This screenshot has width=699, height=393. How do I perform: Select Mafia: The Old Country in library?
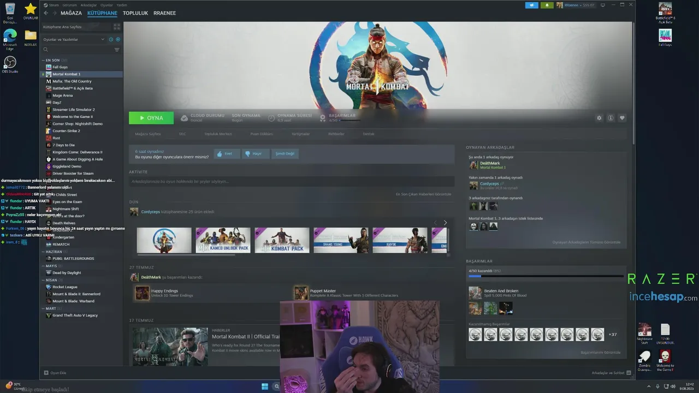coord(82,81)
